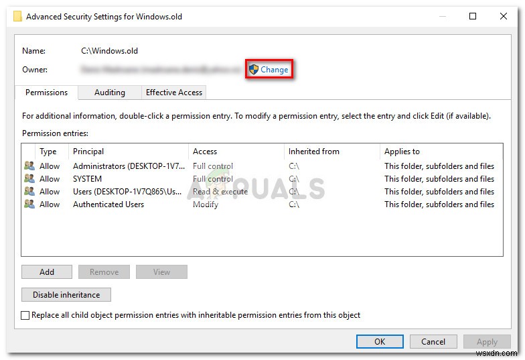Click Full control in the SYSTEM row
This screenshot has width=525, height=360.
213,178
